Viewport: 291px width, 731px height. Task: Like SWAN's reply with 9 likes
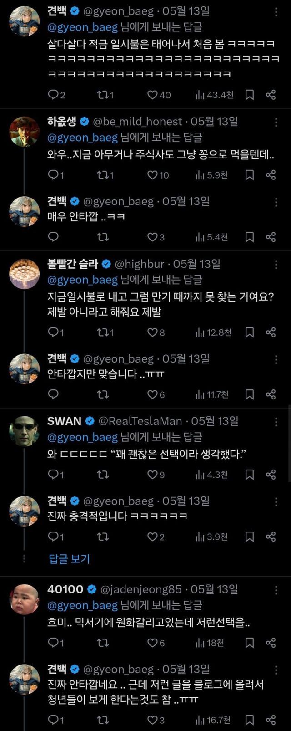coord(152,475)
